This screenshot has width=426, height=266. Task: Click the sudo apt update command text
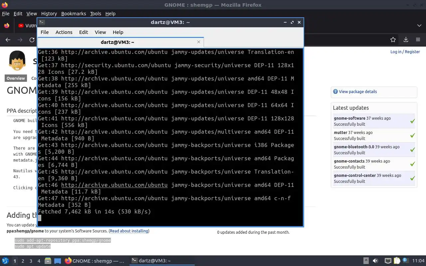(33, 246)
